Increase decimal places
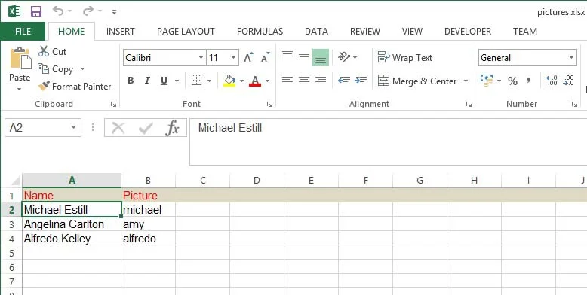 click(x=552, y=81)
